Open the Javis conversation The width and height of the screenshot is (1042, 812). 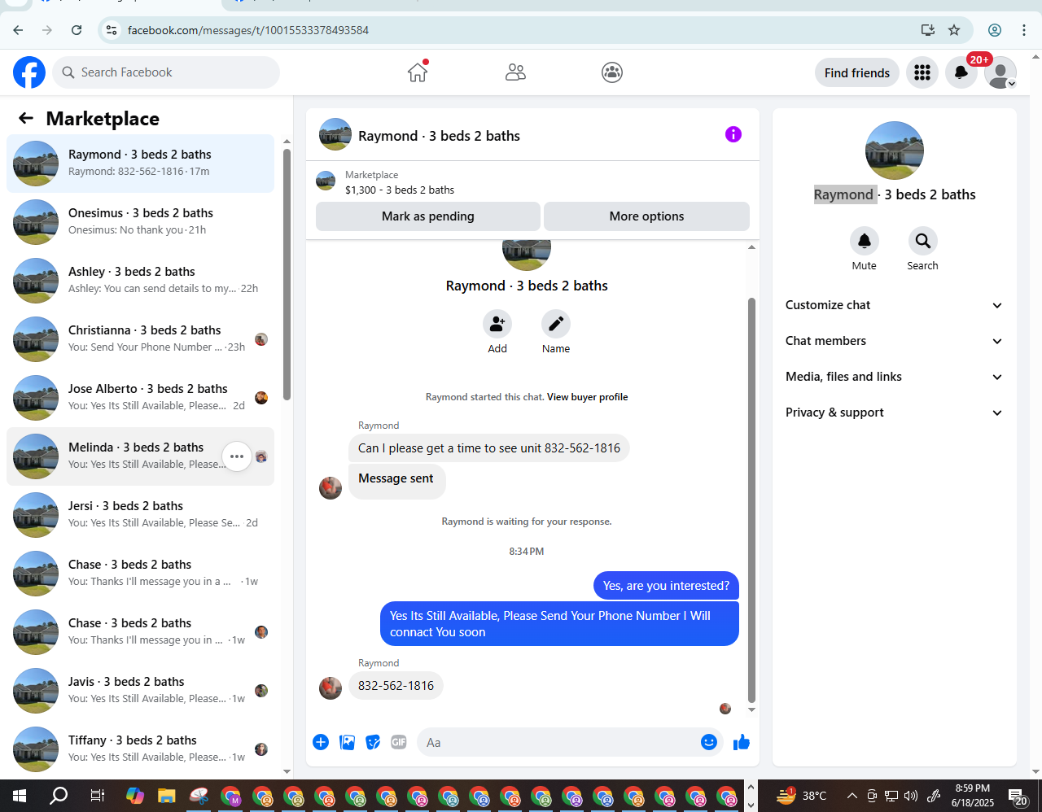coord(140,691)
